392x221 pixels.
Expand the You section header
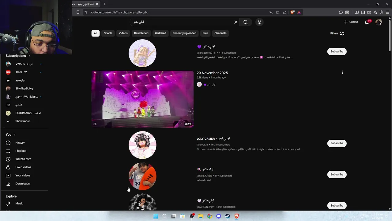coord(10,134)
